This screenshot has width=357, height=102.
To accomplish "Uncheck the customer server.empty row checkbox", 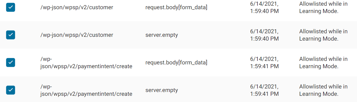I will (x=11, y=35).
